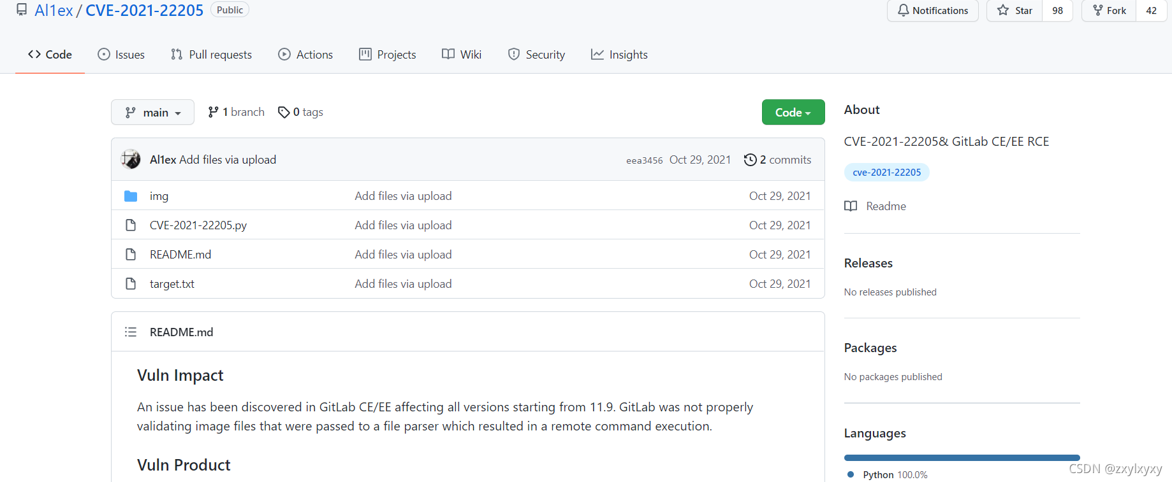Click the No packages published text
This screenshot has width=1172, height=482.
[x=893, y=377]
